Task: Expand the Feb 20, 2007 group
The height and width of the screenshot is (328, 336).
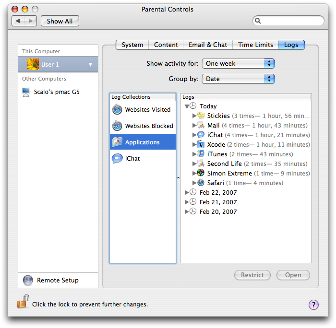Action: pyautogui.click(x=187, y=211)
